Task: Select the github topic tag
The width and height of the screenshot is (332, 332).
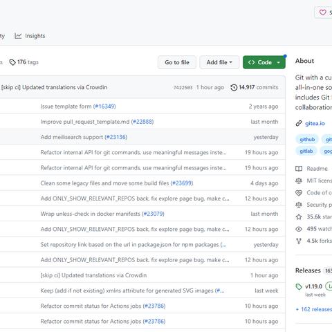Action: point(307,140)
